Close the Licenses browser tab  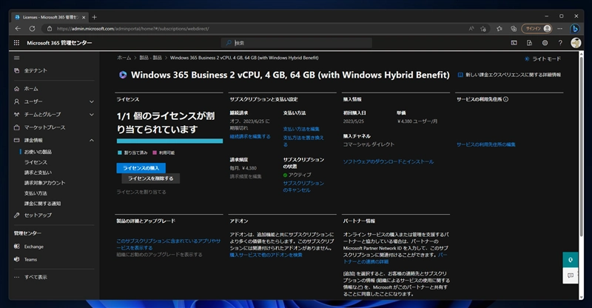point(84,17)
